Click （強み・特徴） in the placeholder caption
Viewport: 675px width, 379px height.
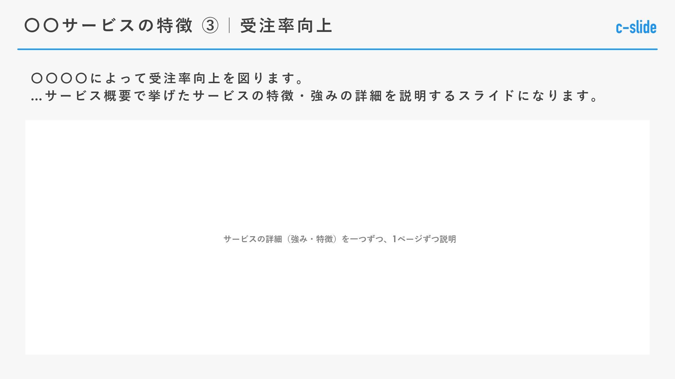pyautogui.click(x=311, y=239)
